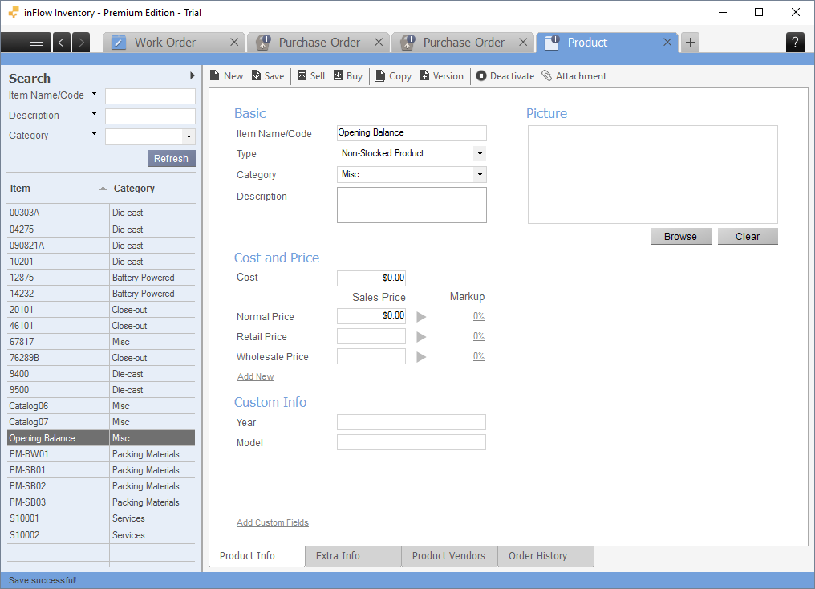815x589 pixels.
Task: Apply Wholesale Price markup arrow
Action: pos(421,357)
